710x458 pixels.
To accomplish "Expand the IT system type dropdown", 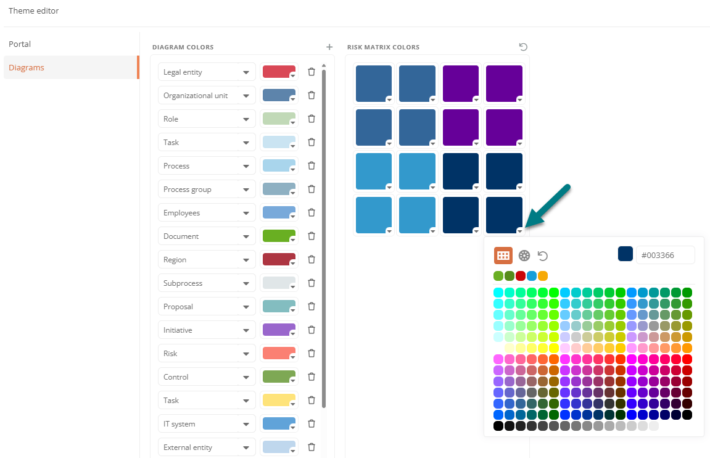I will coord(246,423).
